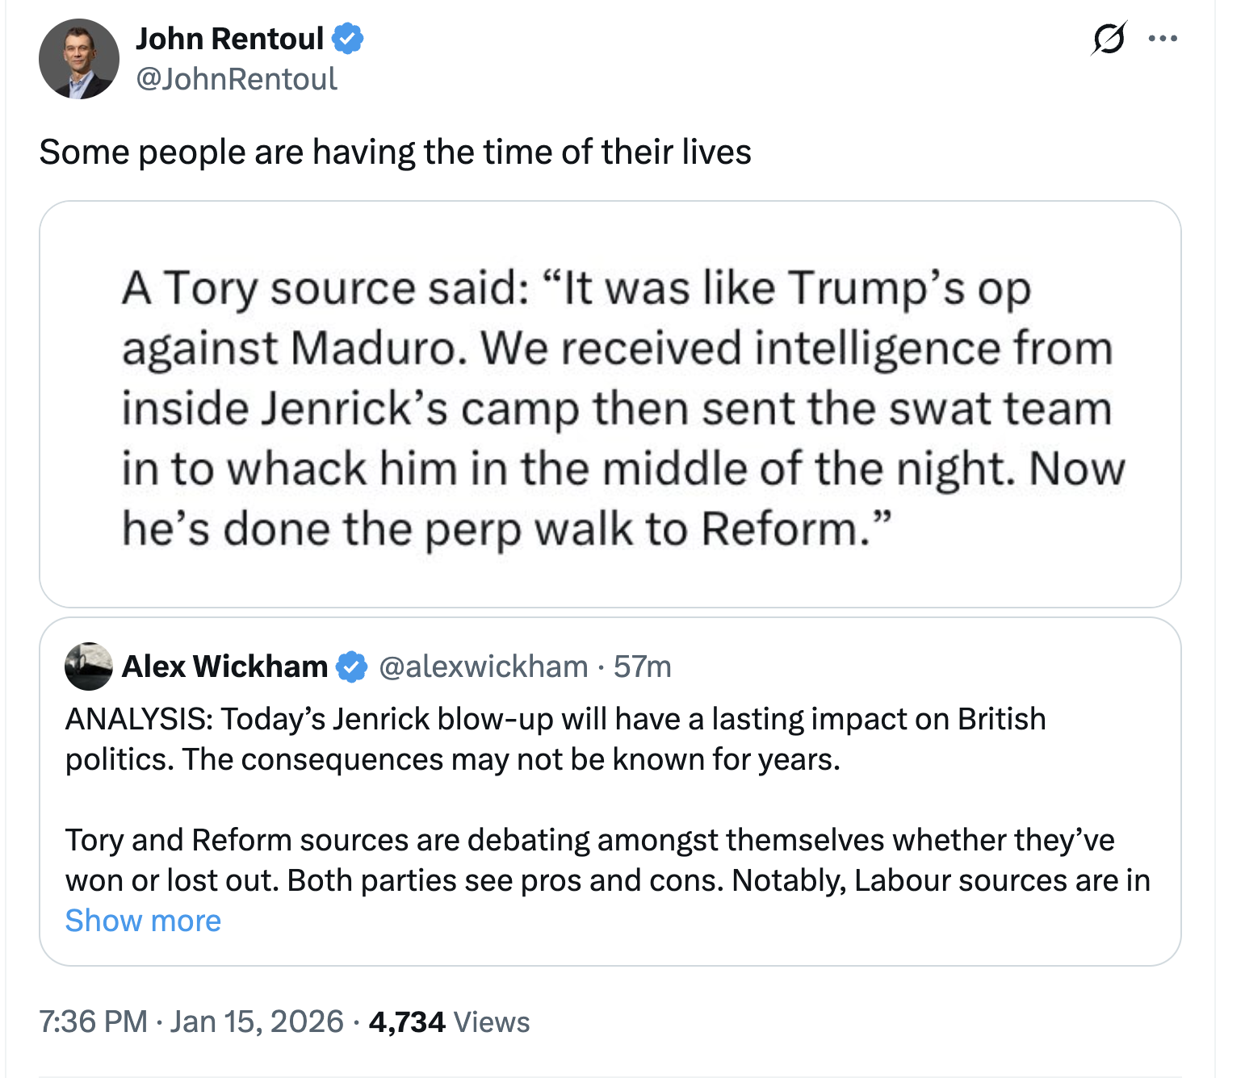Open the @JohnRentoul handle link
The image size is (1245, 1078).
[237, 79]
